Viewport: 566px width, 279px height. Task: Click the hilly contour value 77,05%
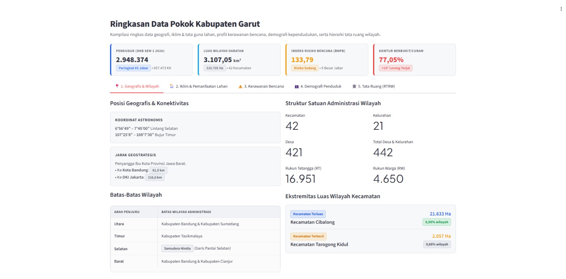tap(391, 60)
